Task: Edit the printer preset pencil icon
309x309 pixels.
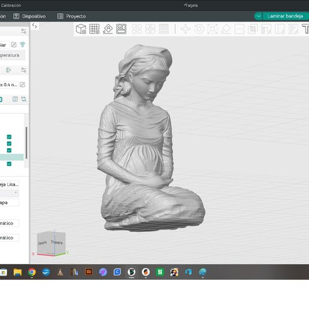Action: (14, 45)
